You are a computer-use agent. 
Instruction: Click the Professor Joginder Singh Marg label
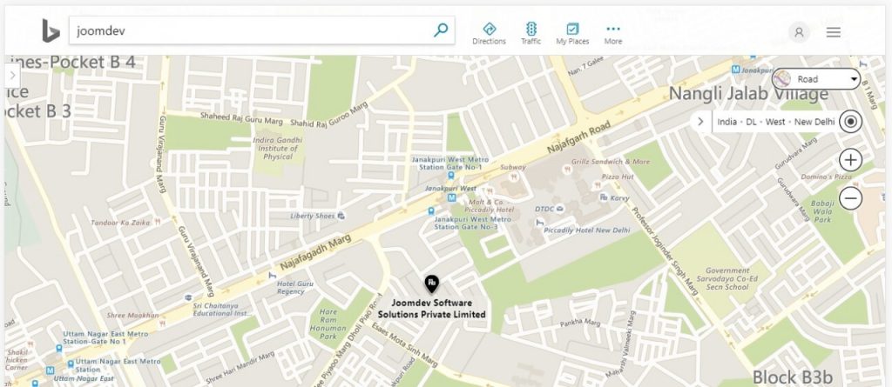click(665, 250)
